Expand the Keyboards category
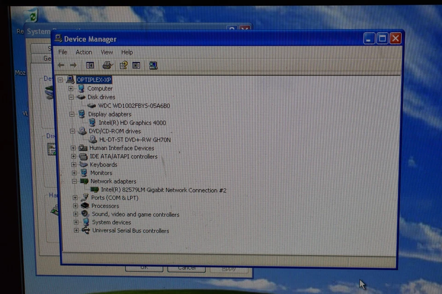 click(73, 164)
